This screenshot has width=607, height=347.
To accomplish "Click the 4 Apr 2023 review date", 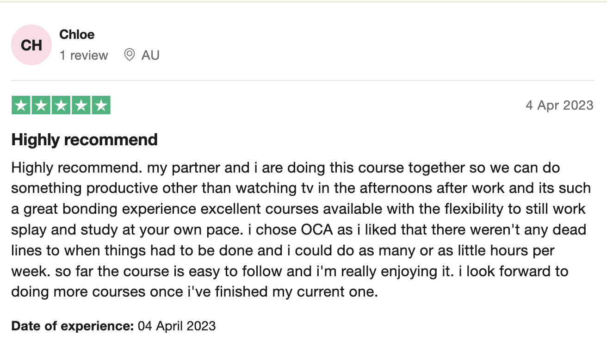I will pyautogui.click(x=559, y=105).
